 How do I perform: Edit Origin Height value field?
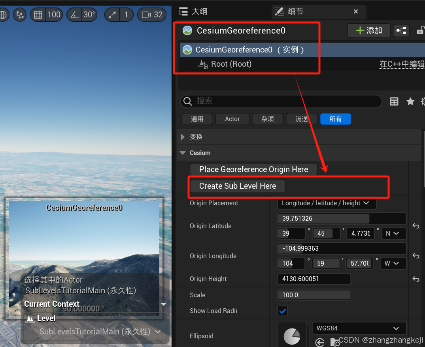pos(314,279)
